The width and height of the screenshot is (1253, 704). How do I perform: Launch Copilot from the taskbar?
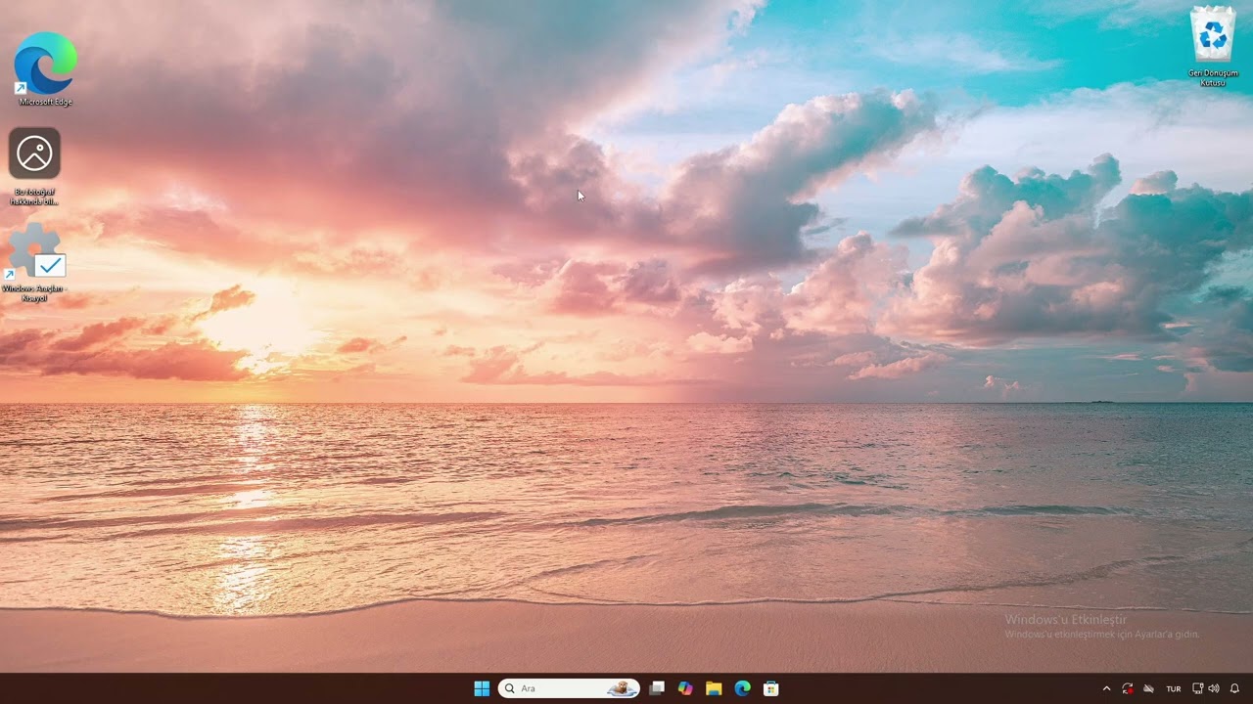(x=685, y=688)
